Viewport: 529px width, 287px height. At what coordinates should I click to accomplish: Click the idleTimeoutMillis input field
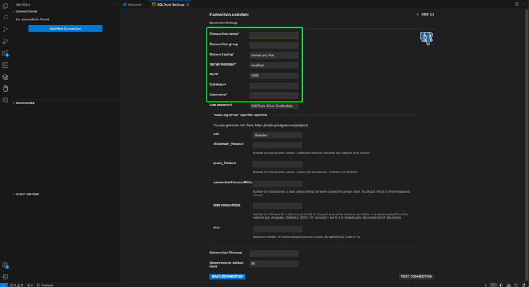tap(277, 206)
